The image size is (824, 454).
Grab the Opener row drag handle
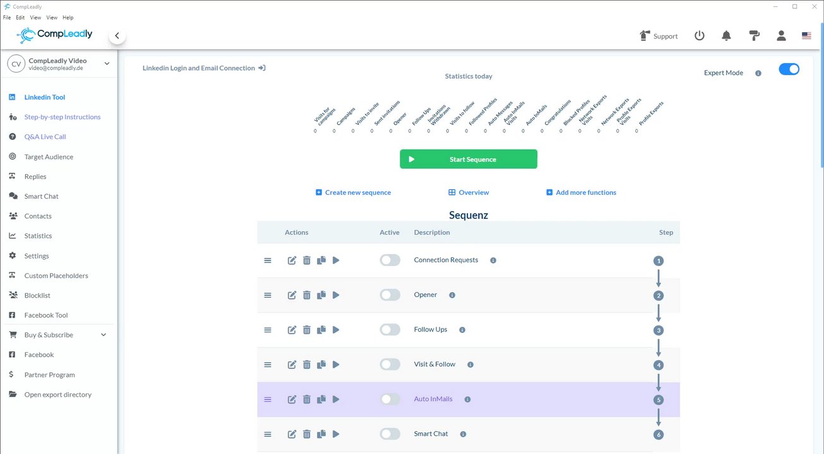pos(268,295)
